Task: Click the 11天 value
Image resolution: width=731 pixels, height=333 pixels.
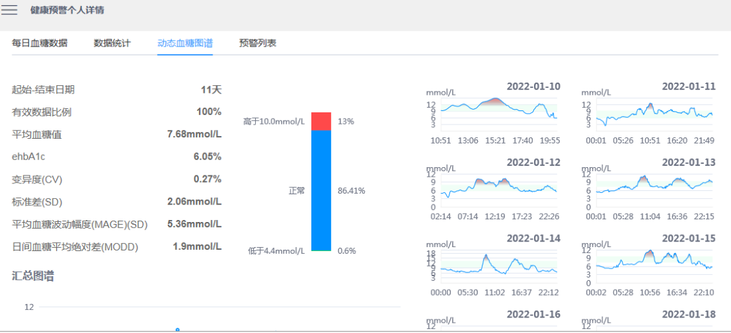Action: point(211,90)
